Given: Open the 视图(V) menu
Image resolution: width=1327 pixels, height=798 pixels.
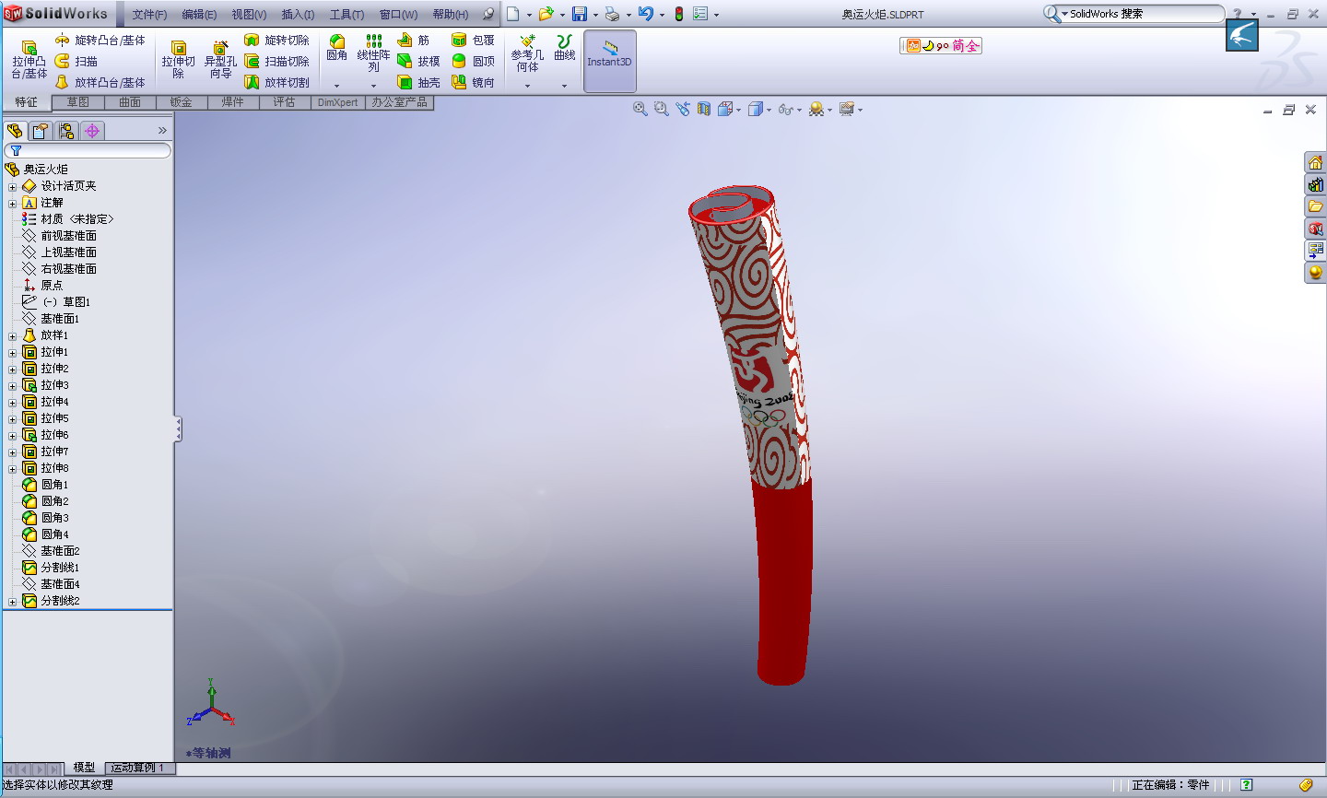Looking at the screenshot, I should tap(249, 15).
